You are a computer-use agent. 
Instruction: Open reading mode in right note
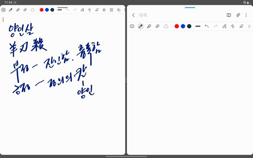pyautogui.click(x=229, y=15)
